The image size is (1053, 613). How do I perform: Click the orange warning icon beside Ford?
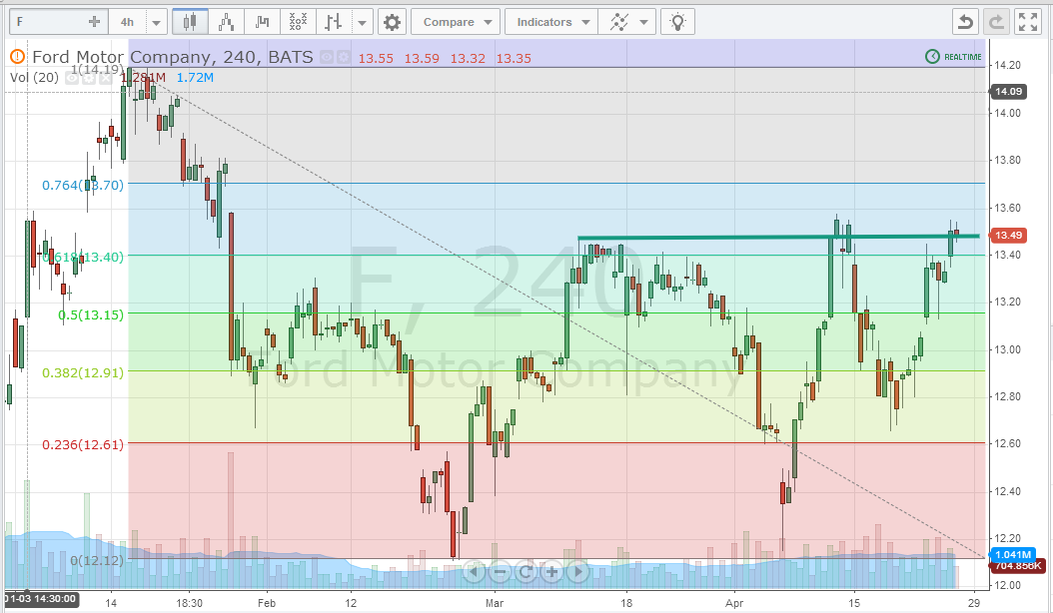click(17, 57)
